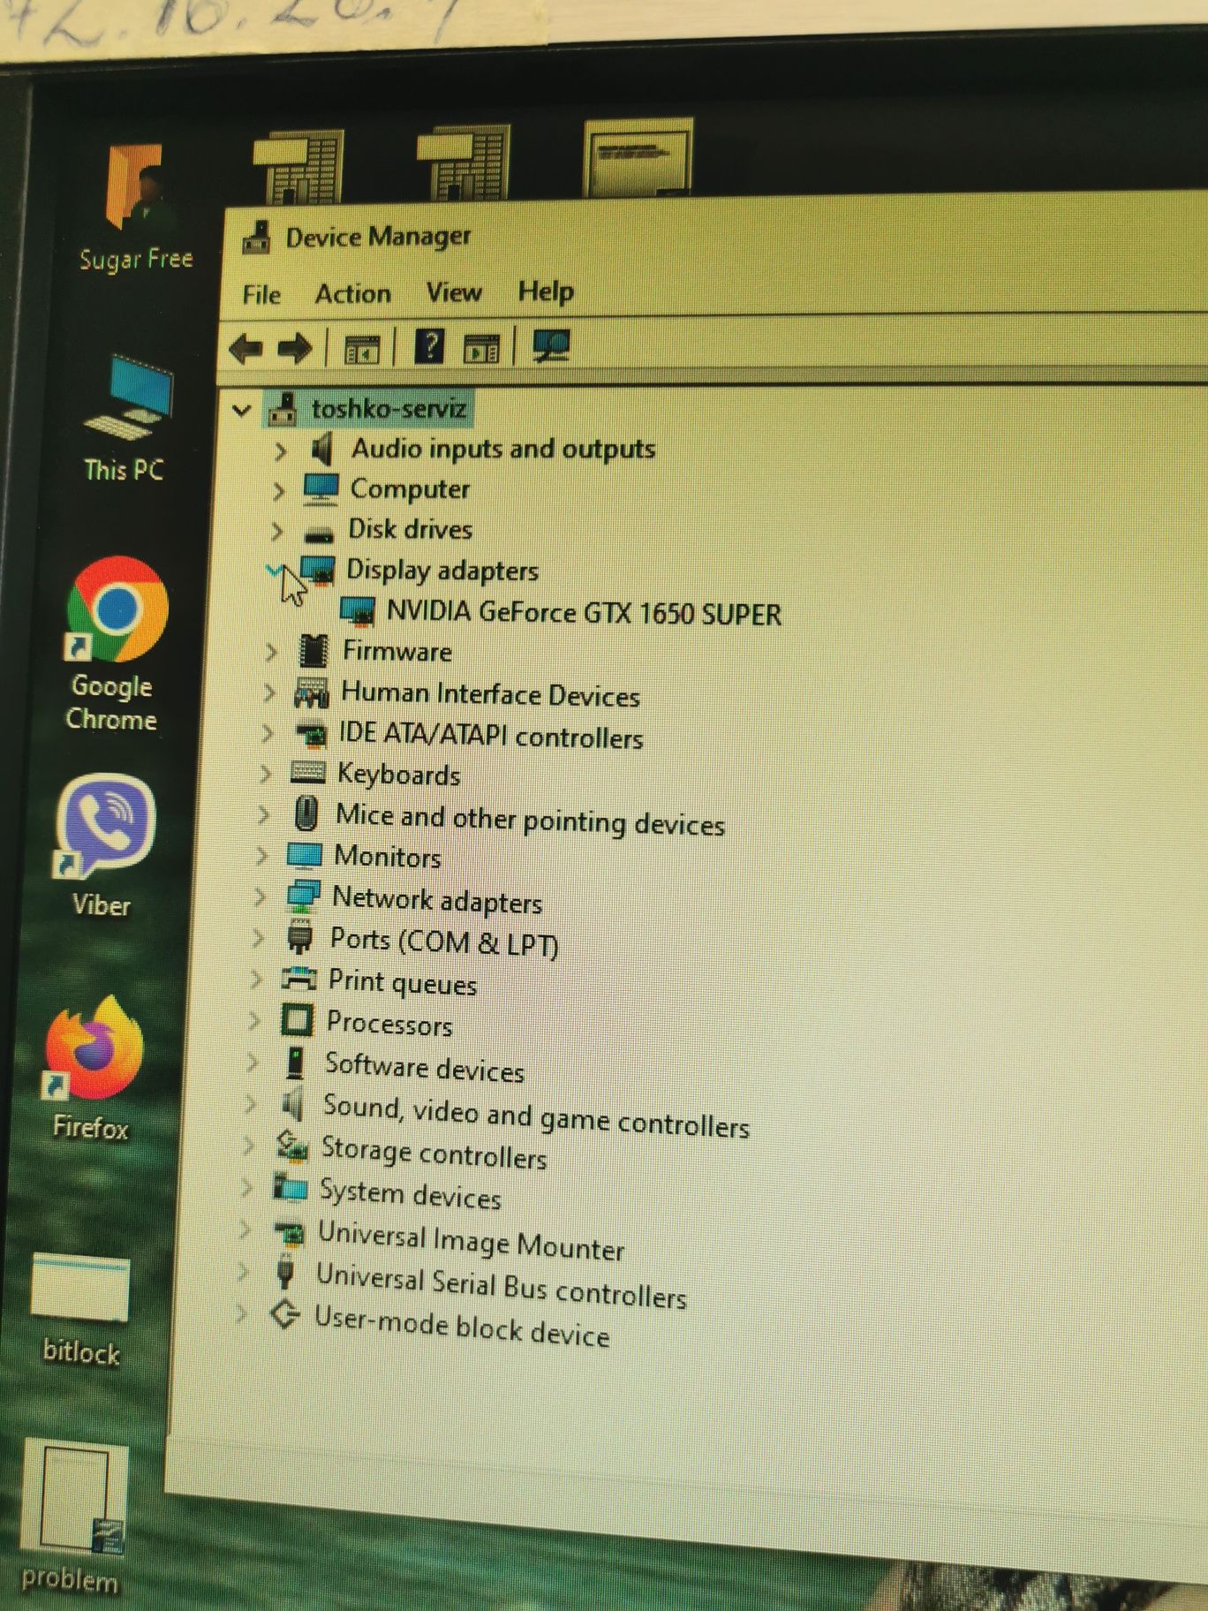Image resolution: width=1208 pixels, height=1611 pixels.
Task: Click the Device Manager title bar icon
Action: [x=257, y=238]
